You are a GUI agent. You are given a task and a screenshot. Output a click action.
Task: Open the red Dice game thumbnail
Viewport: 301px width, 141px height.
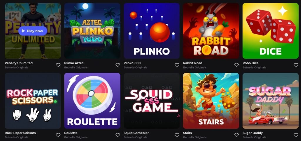pos(270,30)
